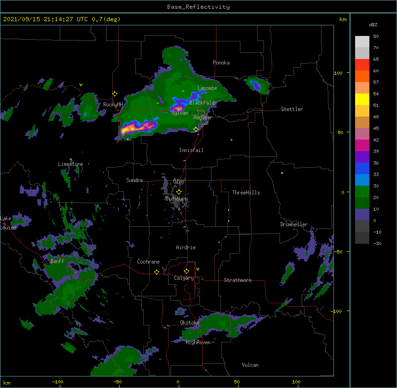Click the RockyMH label
The height and width of the screenshot is (388, 397).
click(x=113, y=105)
